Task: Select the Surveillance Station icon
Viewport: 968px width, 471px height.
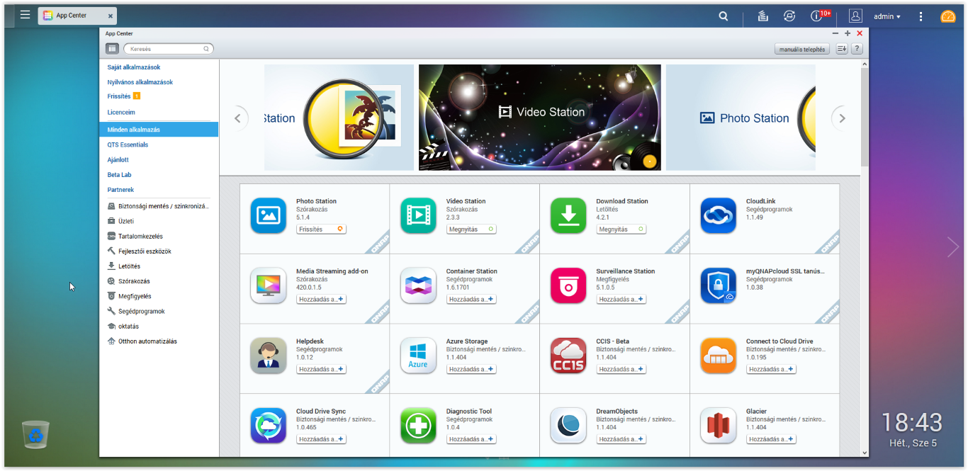Action: (x=568, y=285)
